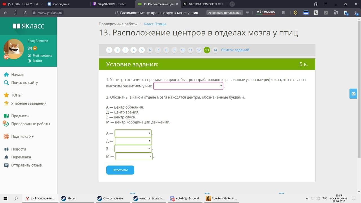This screenshot has width=361, height=203.
Task: Open Steam from the taskbar
Action: pyautogui.click(x=76, y=198)
